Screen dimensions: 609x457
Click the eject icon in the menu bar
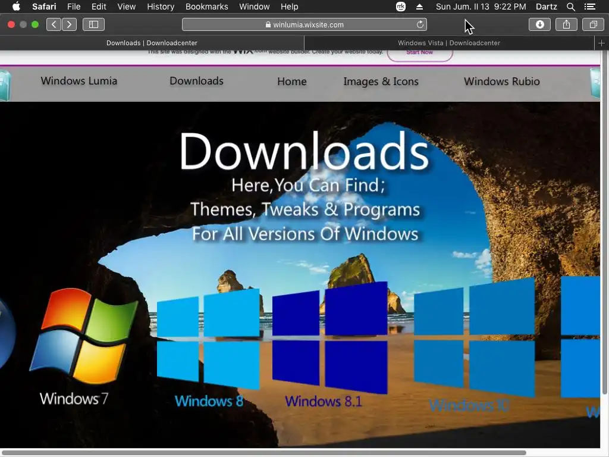click(419, 7)
